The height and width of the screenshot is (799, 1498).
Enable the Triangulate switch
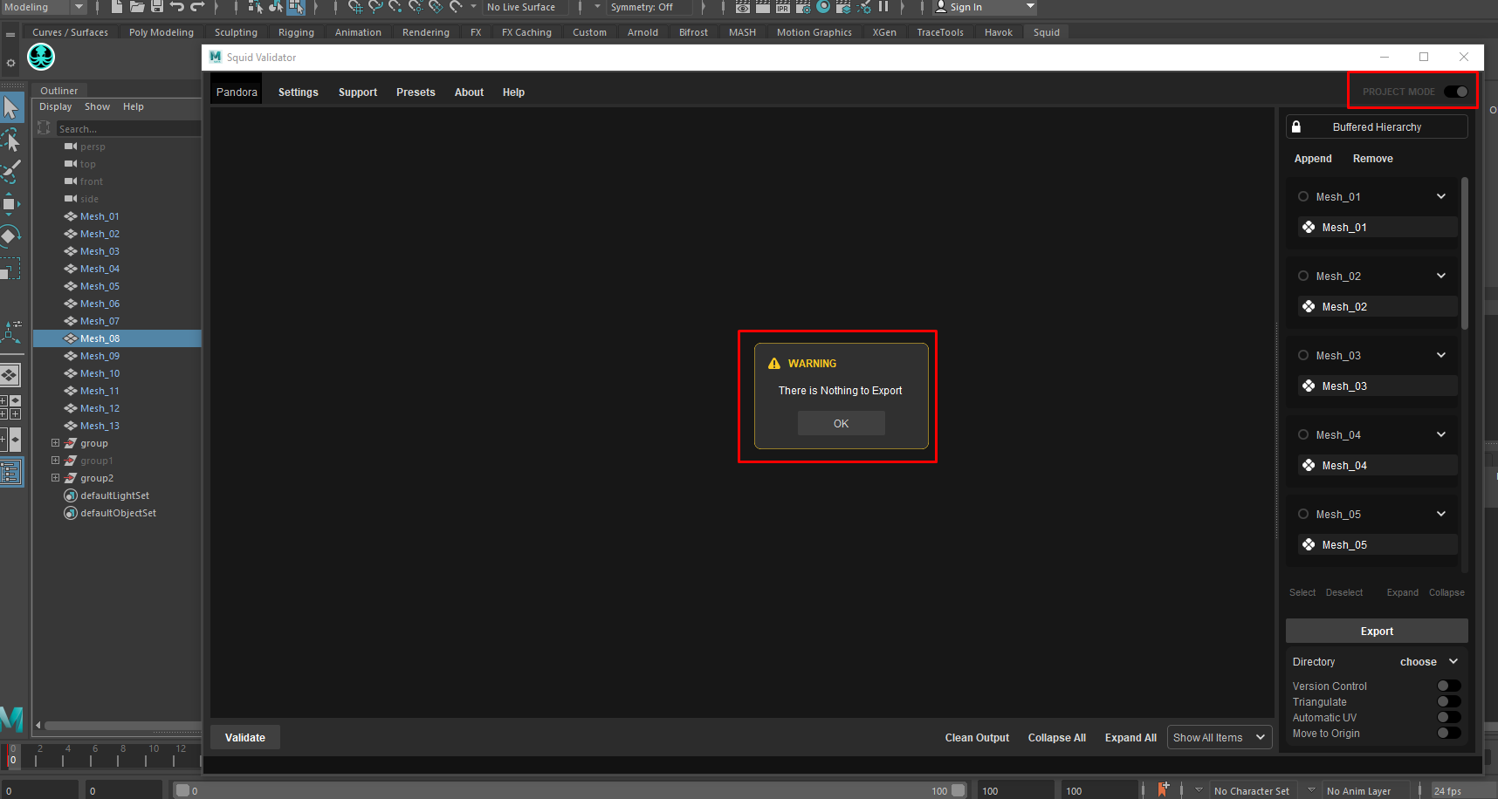pyautogui.click(x=1449, y=701)
